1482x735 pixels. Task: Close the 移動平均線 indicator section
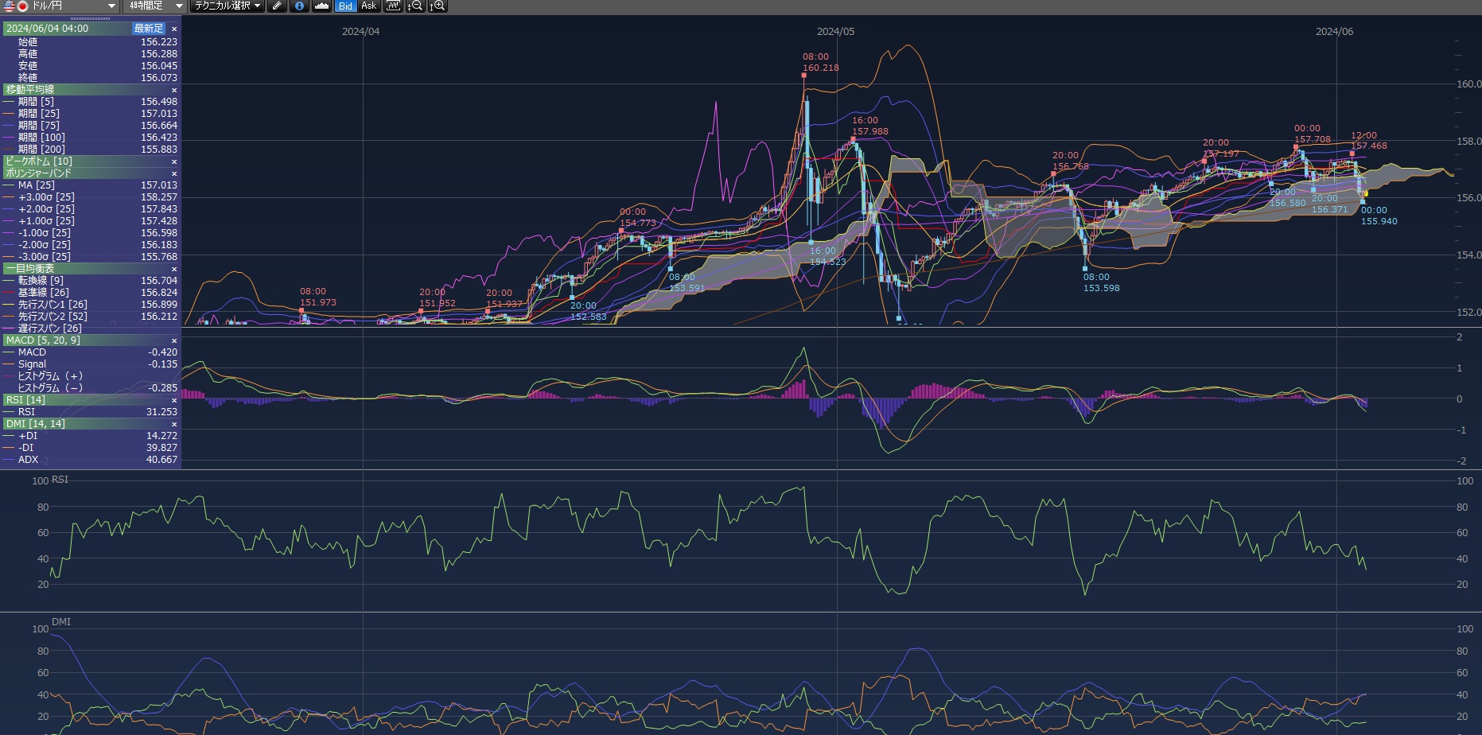(174, 90)
